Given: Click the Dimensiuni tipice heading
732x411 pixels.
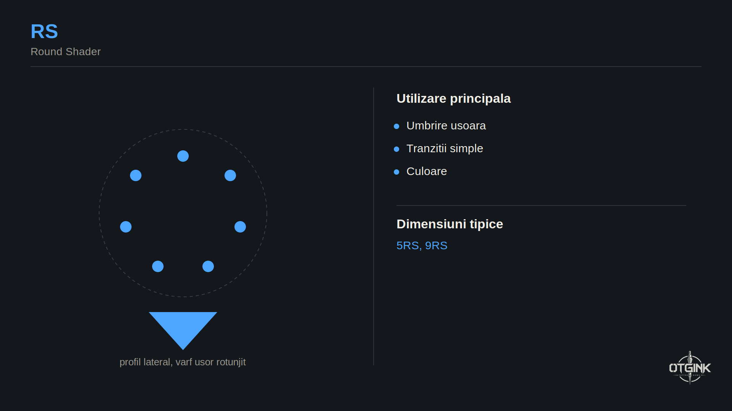Looking at the screenshot, I should pos(450,224).
